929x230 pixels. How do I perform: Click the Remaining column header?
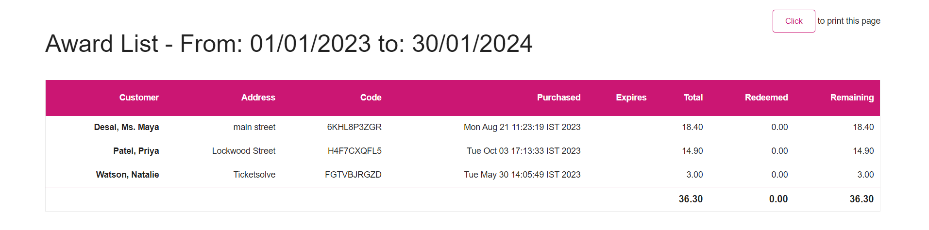pos(852,98)
